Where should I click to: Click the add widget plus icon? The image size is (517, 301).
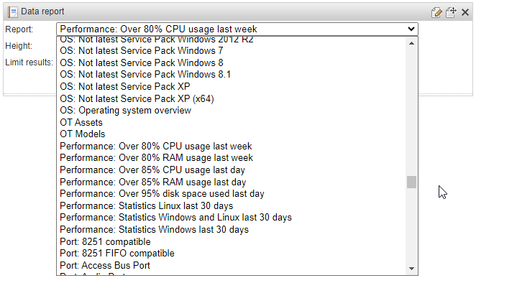451,12
